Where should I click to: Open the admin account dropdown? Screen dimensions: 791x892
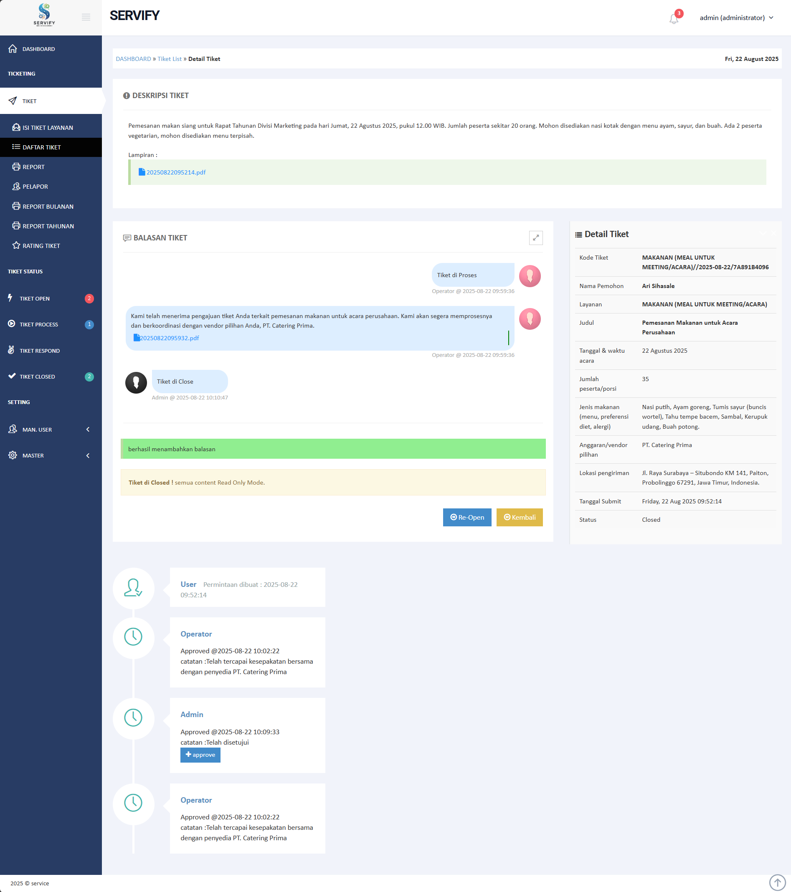coord(736,18)
